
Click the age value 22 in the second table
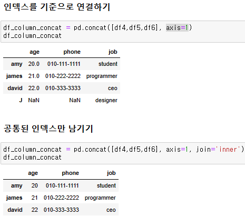tap(35, 210)
